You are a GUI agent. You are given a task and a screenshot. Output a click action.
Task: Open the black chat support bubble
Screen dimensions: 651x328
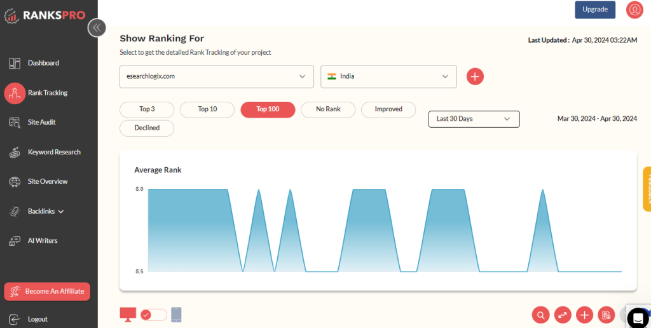click(x=638, y=318)
